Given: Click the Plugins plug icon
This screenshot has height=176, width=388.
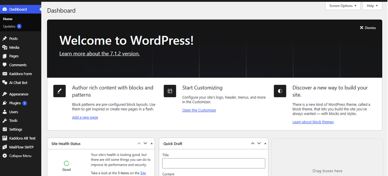Looking at the screenshot, I should tap(5, 103).
